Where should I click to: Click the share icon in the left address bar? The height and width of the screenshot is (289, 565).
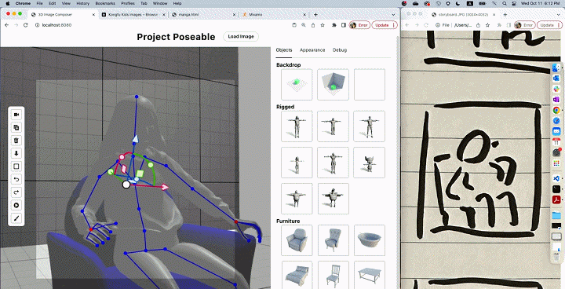click(x=313, y=25)
